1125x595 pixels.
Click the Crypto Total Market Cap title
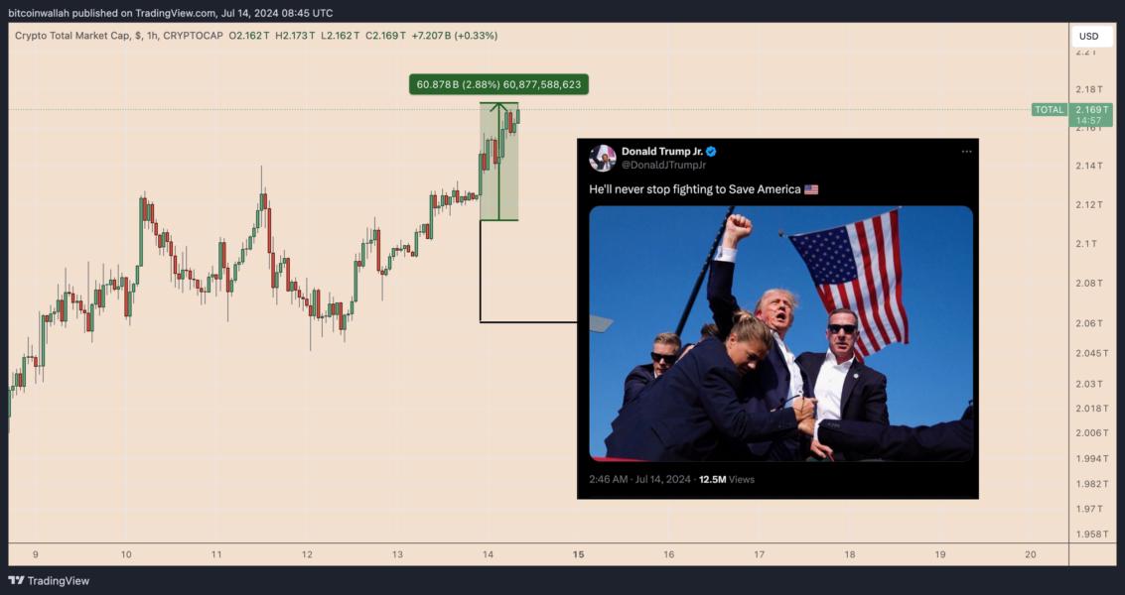pos(72,35)
